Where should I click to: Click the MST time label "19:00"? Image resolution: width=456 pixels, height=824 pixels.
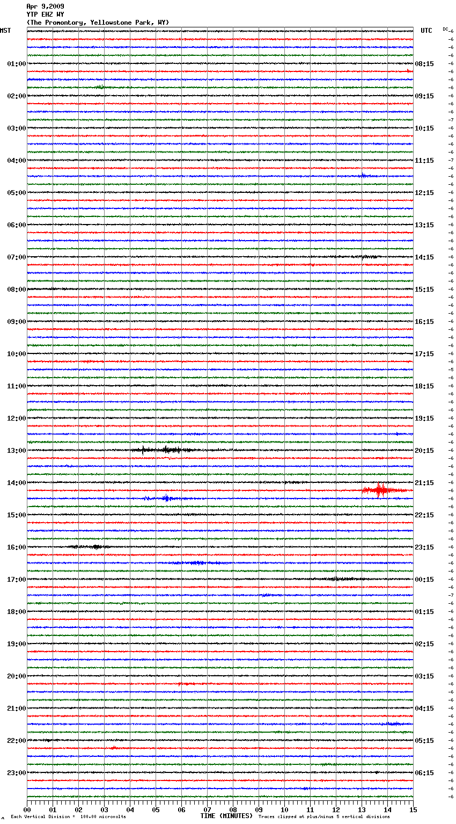coord(17,644)
